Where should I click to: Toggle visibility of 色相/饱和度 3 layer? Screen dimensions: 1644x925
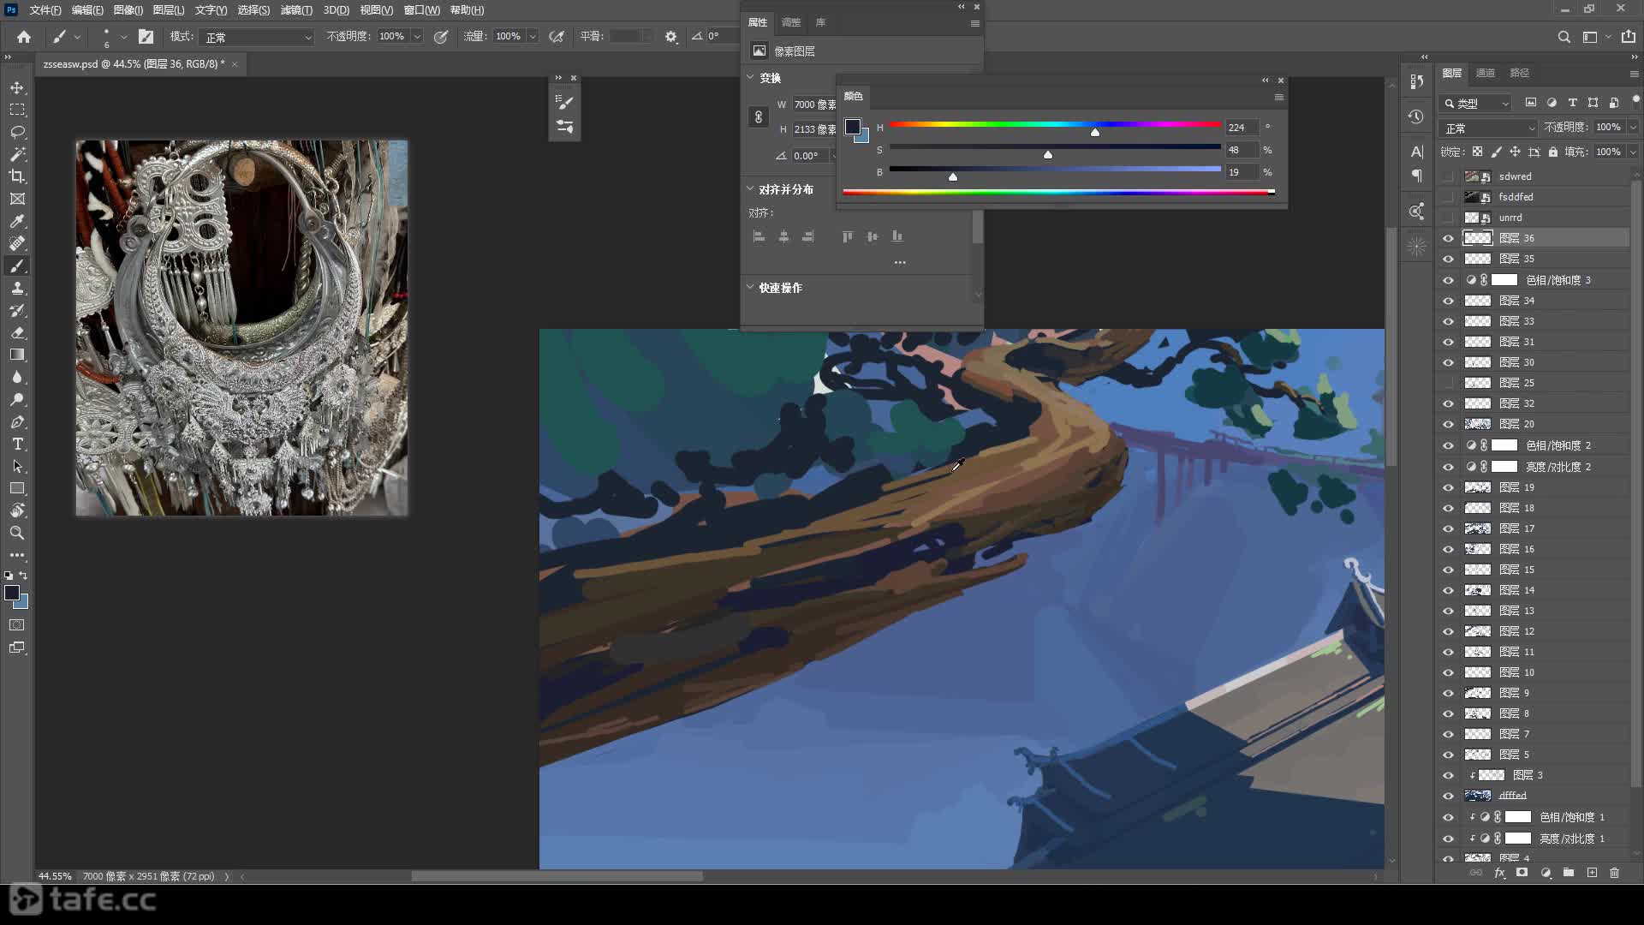point(1448,280)
